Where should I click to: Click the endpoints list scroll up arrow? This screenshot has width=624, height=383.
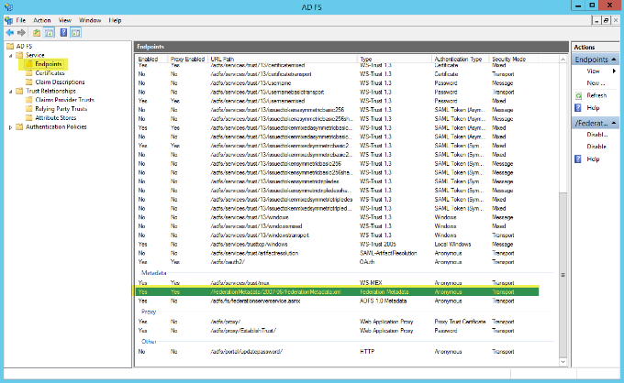[562, 60]
